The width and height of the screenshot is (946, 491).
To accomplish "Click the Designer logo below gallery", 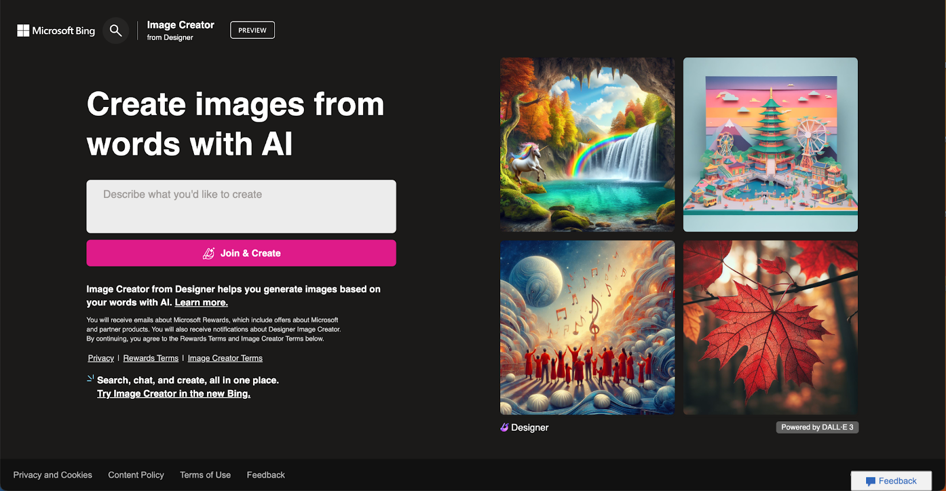I will 524,427.
